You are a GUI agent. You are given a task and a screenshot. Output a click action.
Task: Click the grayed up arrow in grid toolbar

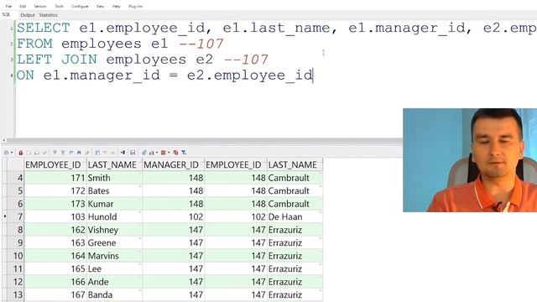[x=113, y=153]
